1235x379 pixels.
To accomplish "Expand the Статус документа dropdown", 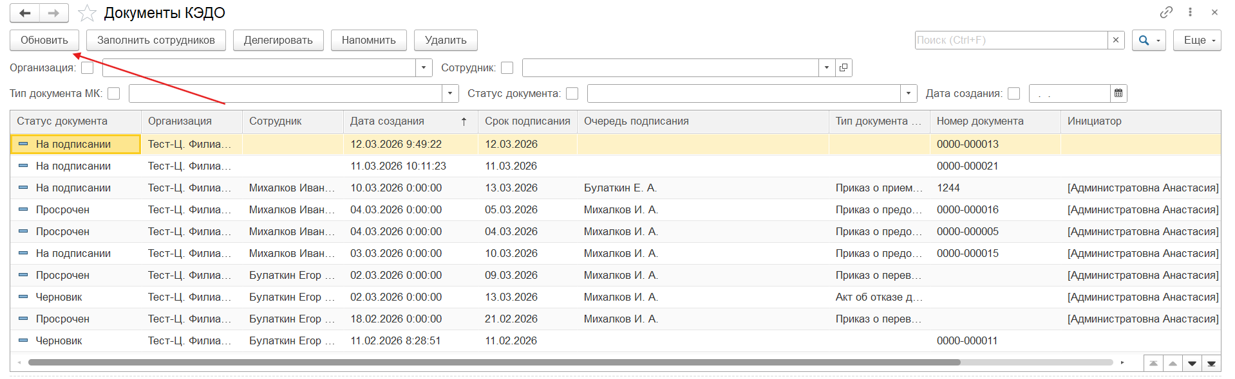I will point(908,93).
